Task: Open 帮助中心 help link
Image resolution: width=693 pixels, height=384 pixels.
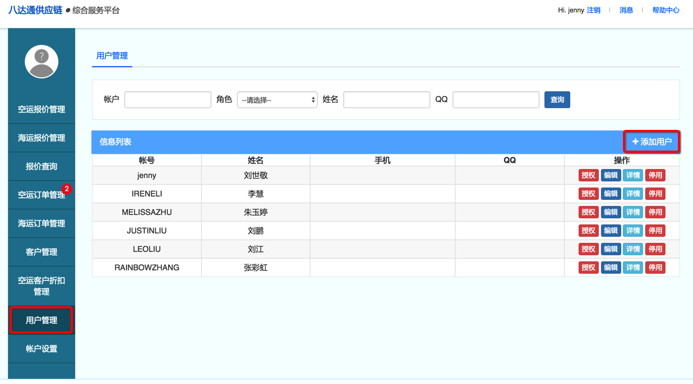Action: pyautogui.click(x=666, y=10)
